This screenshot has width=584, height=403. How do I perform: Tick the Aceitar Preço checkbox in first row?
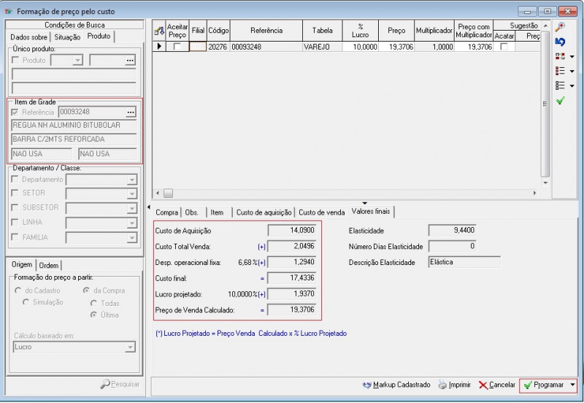(x=177, y=47)
